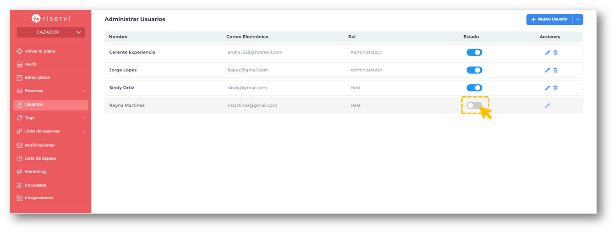Click the Estado column header
Screen dimensions: 616x233
click(471, 37)
